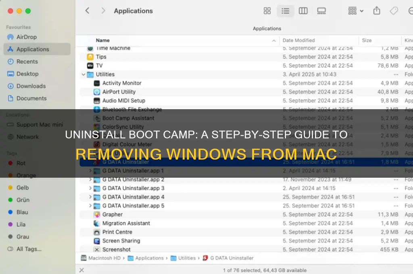Open Recents in the sidebar
Screen dimensions: 413x274
pos(23,62)
